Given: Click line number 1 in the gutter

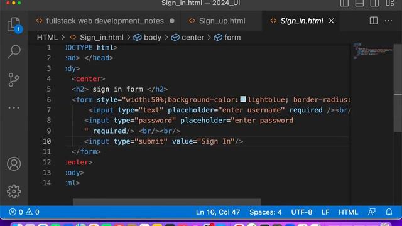Looking at the screenshot, I should point(49,48).
